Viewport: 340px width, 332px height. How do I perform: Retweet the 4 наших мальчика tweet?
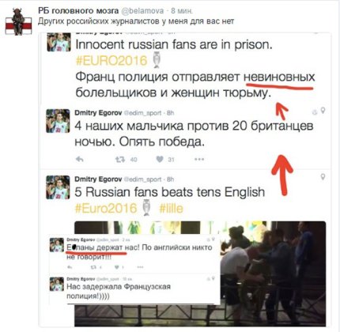(120, 159)
